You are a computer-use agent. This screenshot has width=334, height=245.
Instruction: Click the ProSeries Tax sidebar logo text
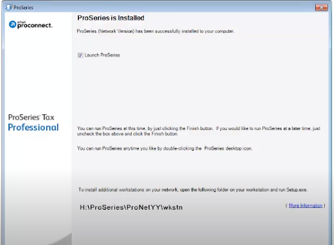[x=31, y=117]
